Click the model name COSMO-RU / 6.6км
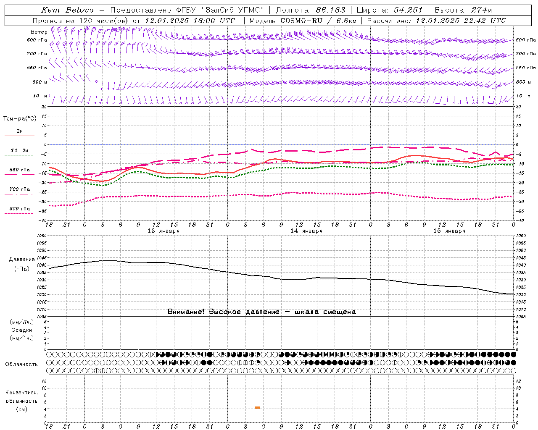Viewport: 538px width, 430px height. (318, 21)
